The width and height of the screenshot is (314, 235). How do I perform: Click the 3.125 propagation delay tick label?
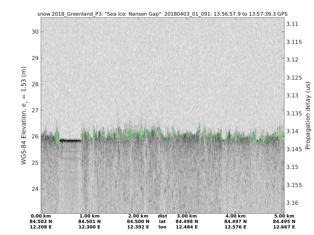coord(294,78)
